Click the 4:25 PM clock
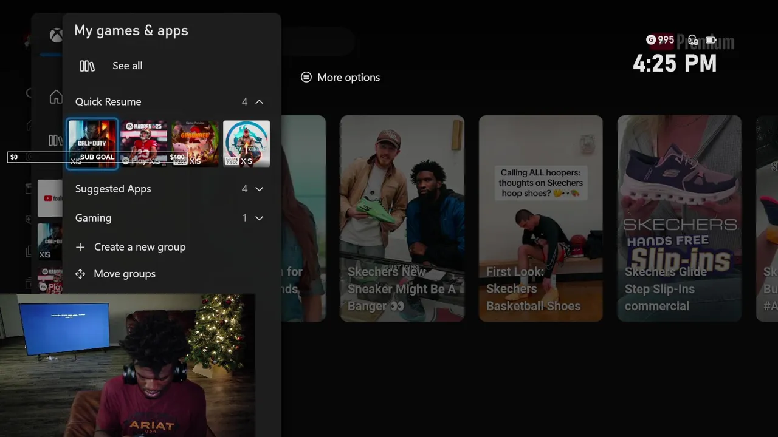This screenshot has height=437, width=778. point(675,64)
